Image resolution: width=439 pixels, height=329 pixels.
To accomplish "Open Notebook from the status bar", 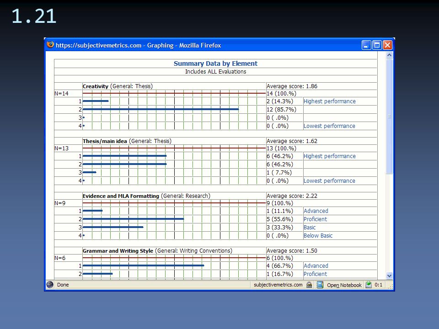I will [x=344, y=285].
